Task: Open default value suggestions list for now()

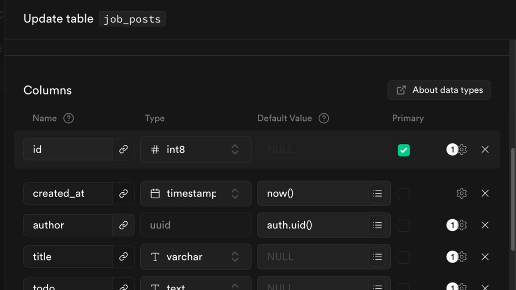Action: (377, 193)
